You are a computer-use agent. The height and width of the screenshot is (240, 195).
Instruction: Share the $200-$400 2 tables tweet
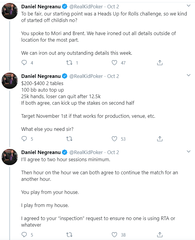tap(159, 139)
